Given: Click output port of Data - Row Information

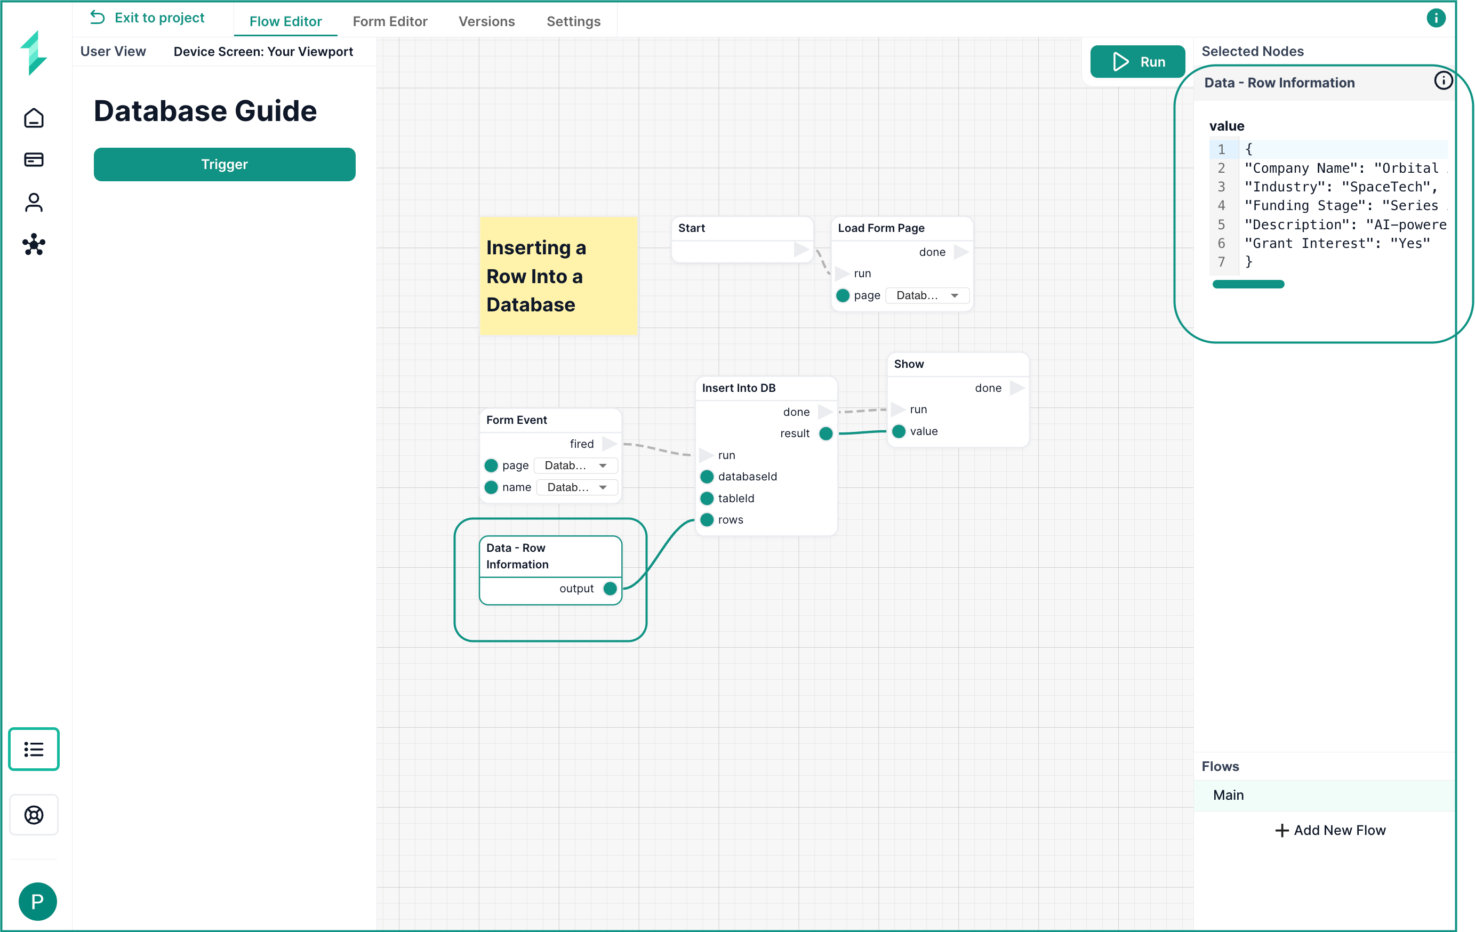Looking at the screenshot, I should (x=610, y=589).
